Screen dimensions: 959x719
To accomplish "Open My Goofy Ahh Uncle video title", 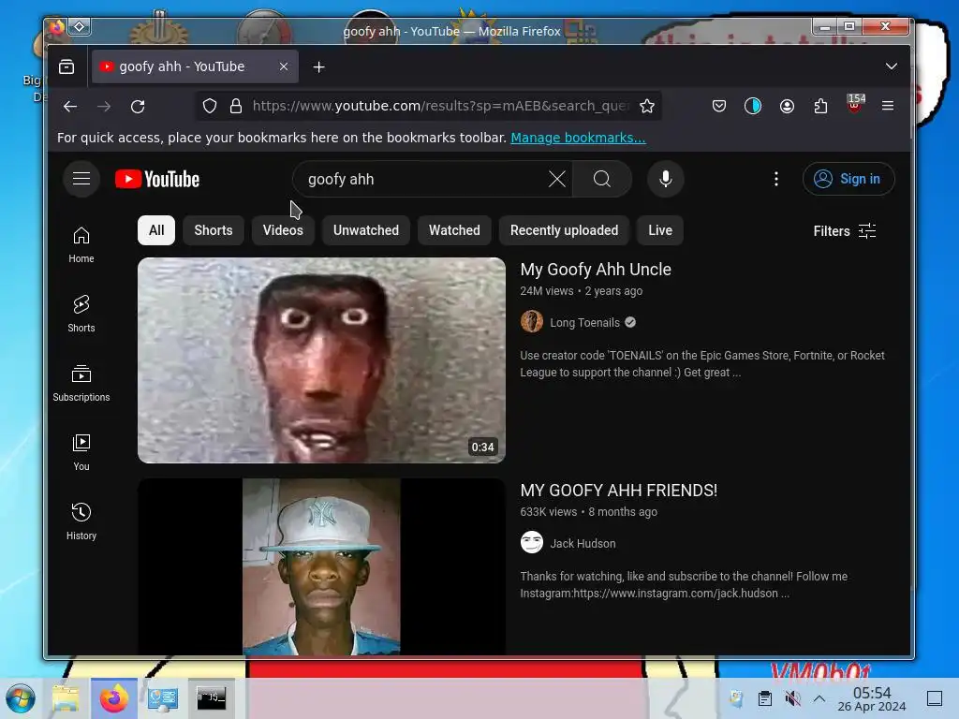I will pos(596,270).
